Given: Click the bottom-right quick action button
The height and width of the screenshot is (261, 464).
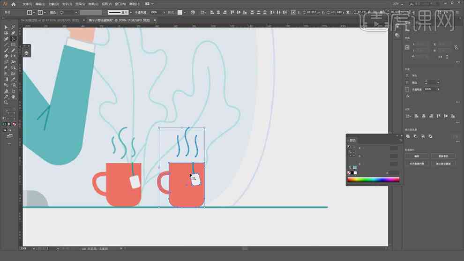Looking at the screenshot, I should 443,164.
